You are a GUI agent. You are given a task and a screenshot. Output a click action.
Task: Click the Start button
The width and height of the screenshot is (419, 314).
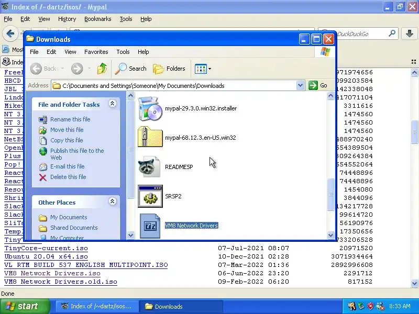click(25, 306)
